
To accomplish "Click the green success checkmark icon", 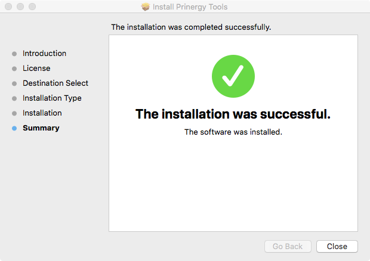I will (x=233, y=77).
